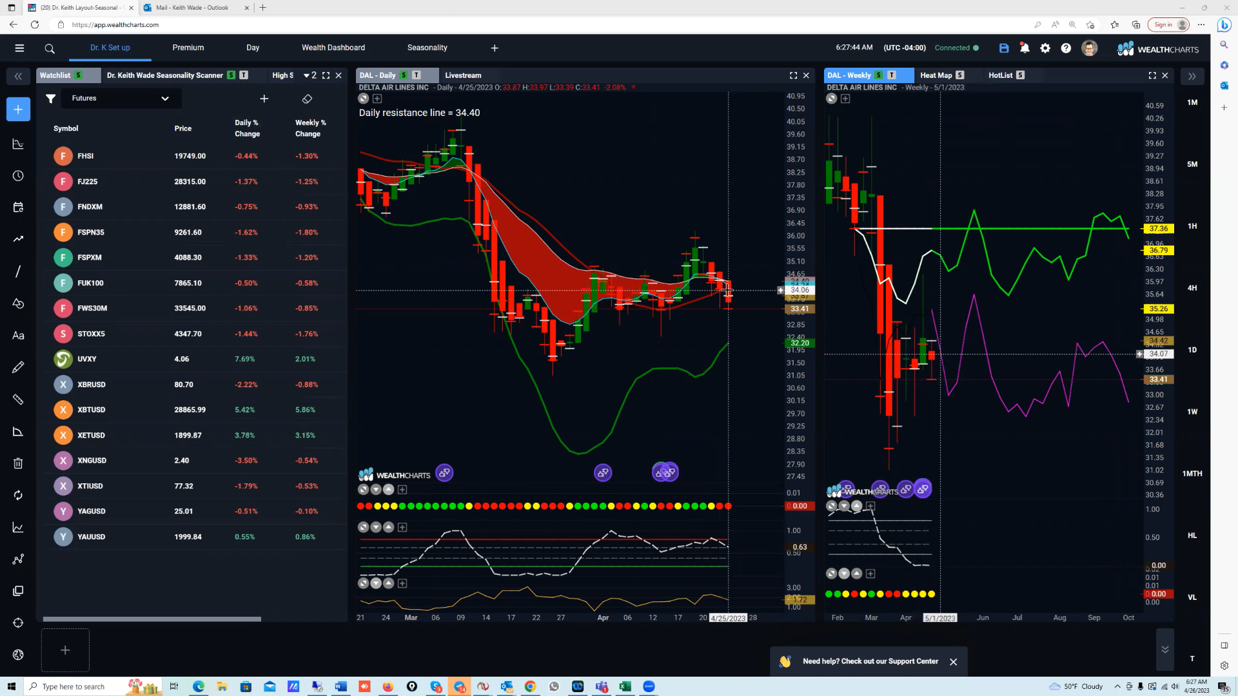Viewport: 1238px width, 696px height.
Task: Open the Dr. Keith Wade Seasonality Scanner tab
Action: click(x=164, y=75)
